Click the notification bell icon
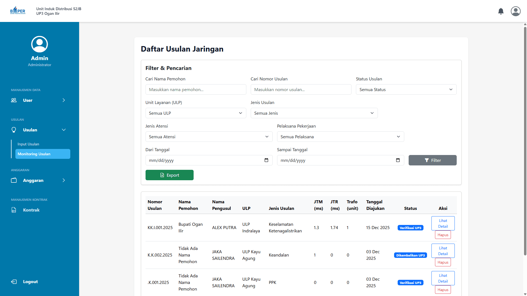The height and width of the screenshot is (296, 527). 501,11
